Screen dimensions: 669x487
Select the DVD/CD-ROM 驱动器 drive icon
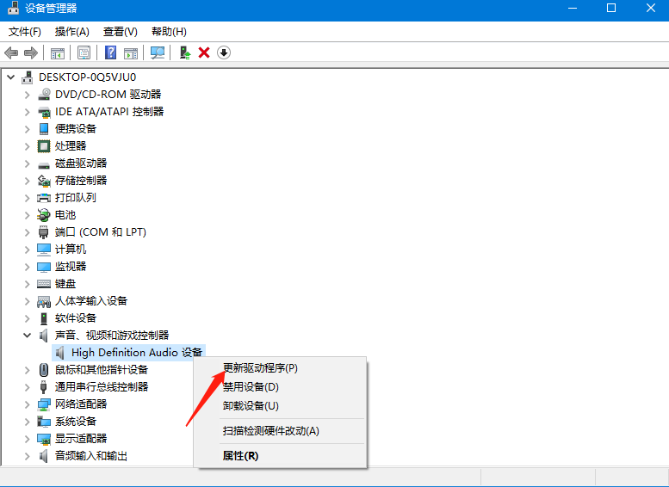(44, 95)
